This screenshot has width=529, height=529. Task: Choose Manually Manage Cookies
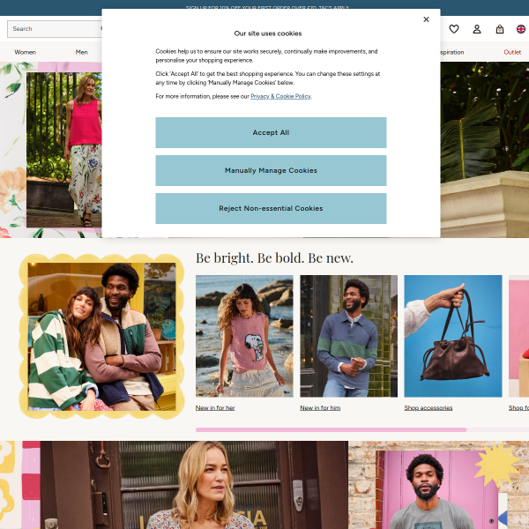tap(271, 170)
